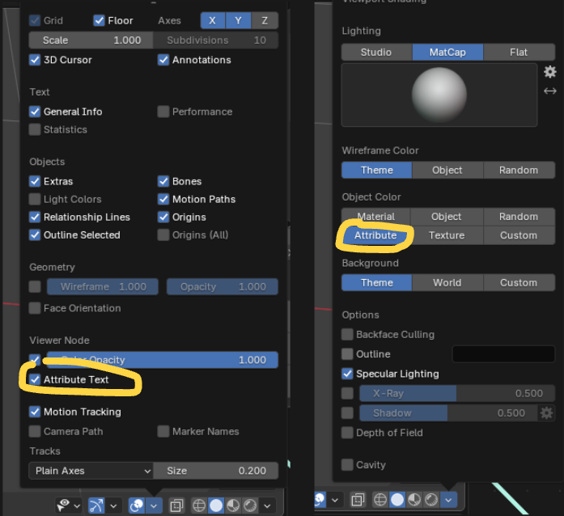The height and width of the screenshot is (516, 564).
Task: Adjust the Color Opacity slider
Action: 162,360
